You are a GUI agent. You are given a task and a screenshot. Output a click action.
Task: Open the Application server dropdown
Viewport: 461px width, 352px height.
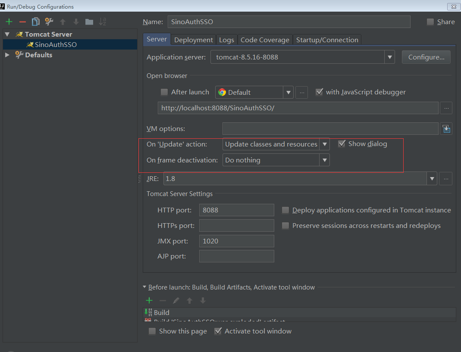pos(389,57)
